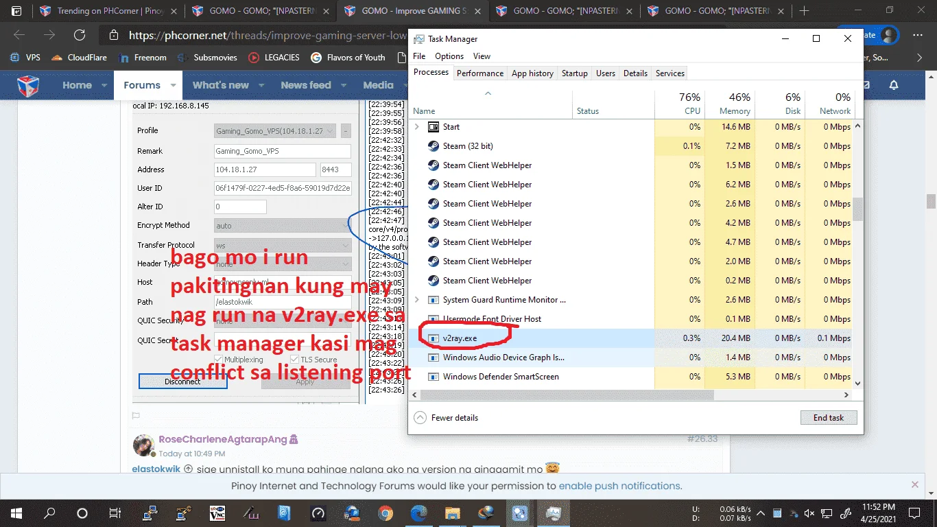Screen dimensions: 937x527
Task: Open forum alerts bell icon
Action: point(894,85)
